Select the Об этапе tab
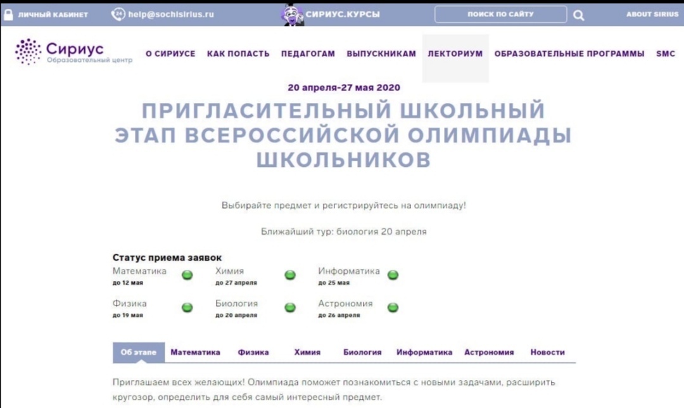The image size is (684, 408). (x=138, y=352)
